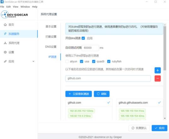Click the 185.199.110.154 41ms IP tag
Viewport: 169px width, 139px height.
pyautogui.click(x=132, y=111)
